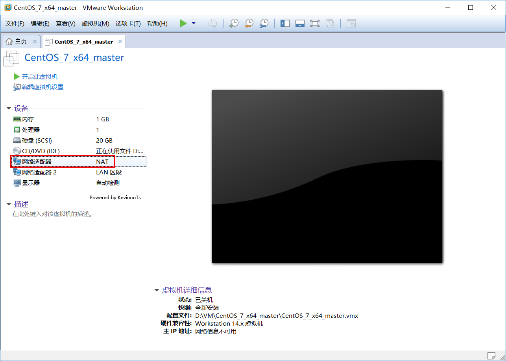The width and height of the screenshot is (506, 361).
Task: Click the VMware app icon in title bar
Action: click(x=7, y=7)
